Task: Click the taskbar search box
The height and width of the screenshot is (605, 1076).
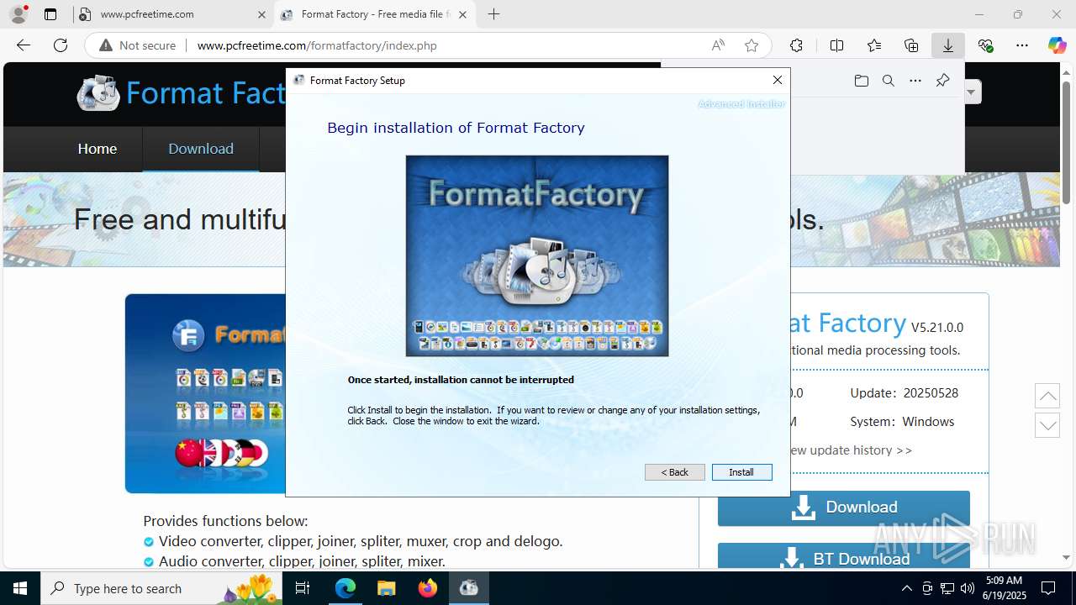Action: [162, 588]
